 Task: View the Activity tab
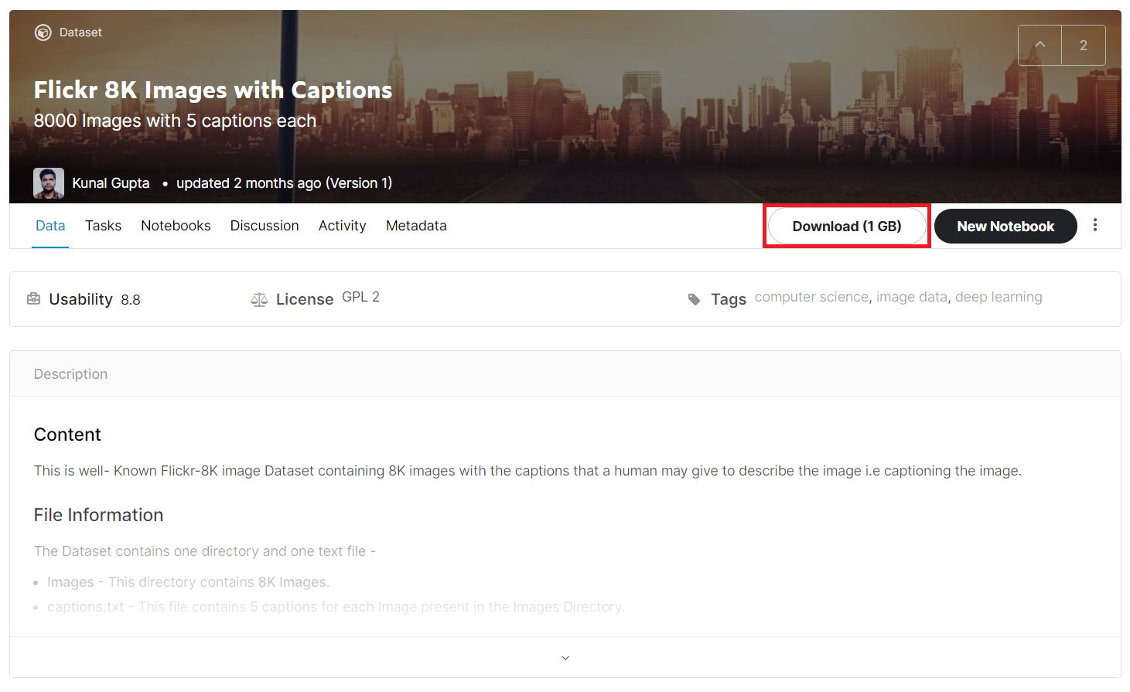point(342,226)
